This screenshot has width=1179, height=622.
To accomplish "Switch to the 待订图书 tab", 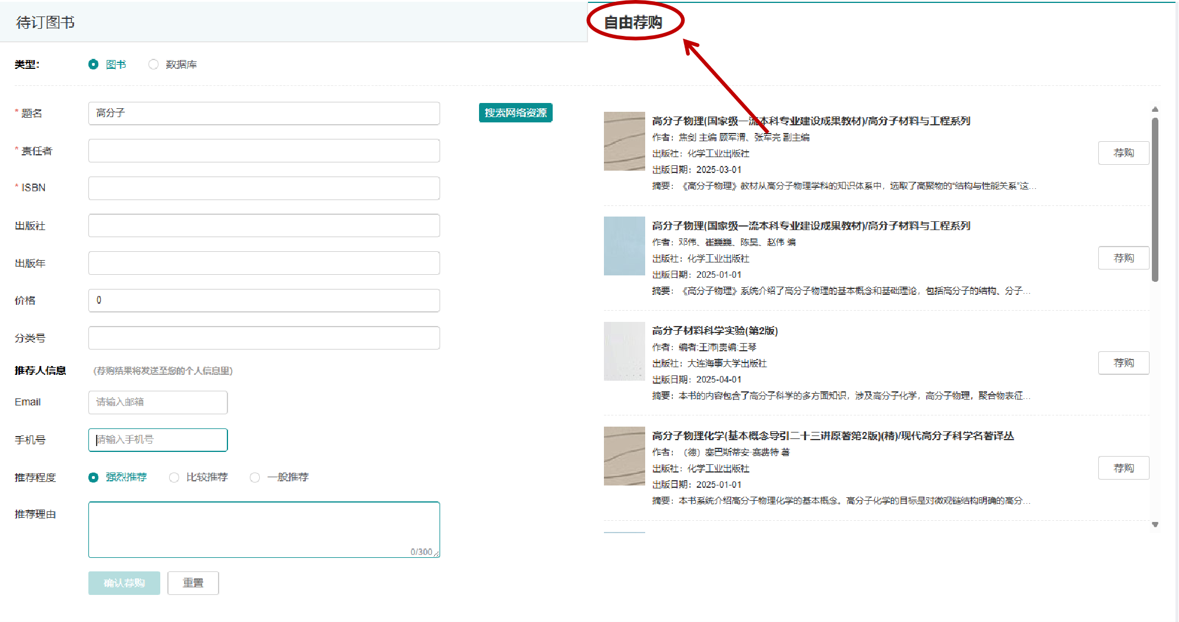I will tap(45, 22).
